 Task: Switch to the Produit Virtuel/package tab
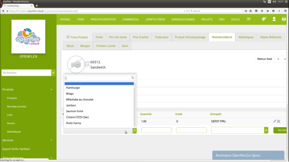coord(190,37)
